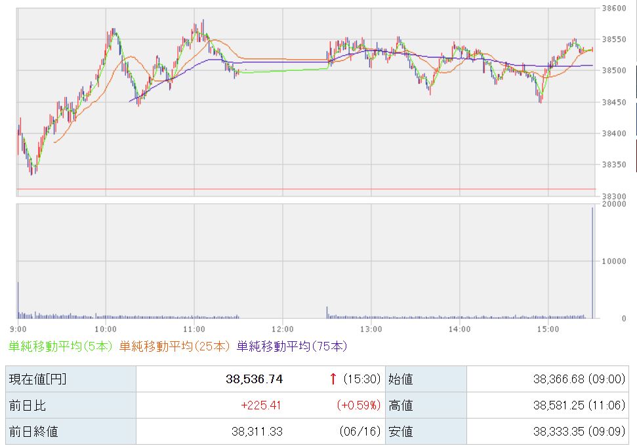Click the purple 単純移動平均(75本) legend label

(292, 346)
